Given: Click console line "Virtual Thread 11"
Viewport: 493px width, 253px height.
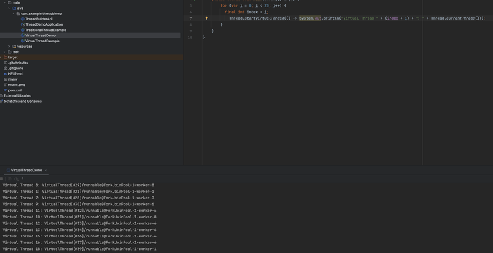Looking at the screenshot, I should tap(79, 211).
